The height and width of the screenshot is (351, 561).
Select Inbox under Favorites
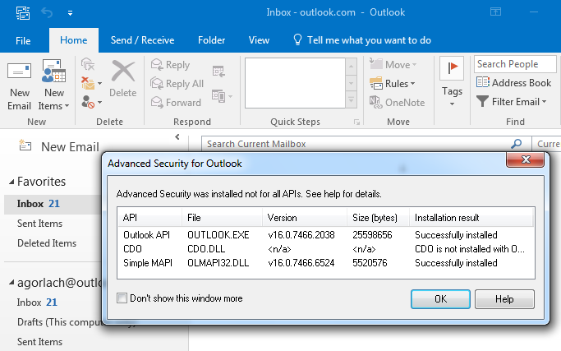point(53,204)
